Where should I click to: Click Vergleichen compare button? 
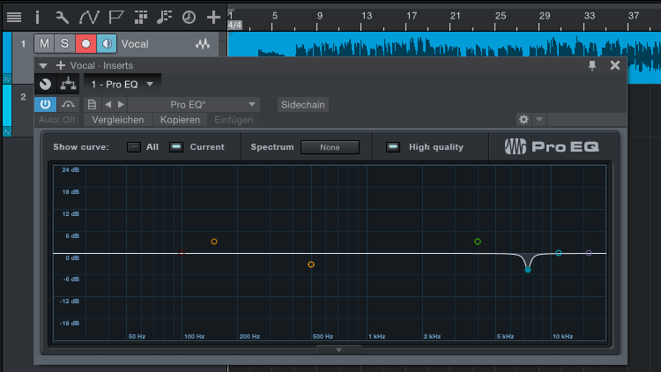[x=118, y=120]
